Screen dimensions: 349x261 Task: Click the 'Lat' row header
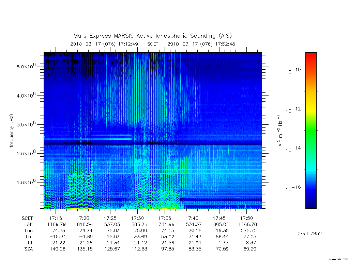tap(29, 237)
